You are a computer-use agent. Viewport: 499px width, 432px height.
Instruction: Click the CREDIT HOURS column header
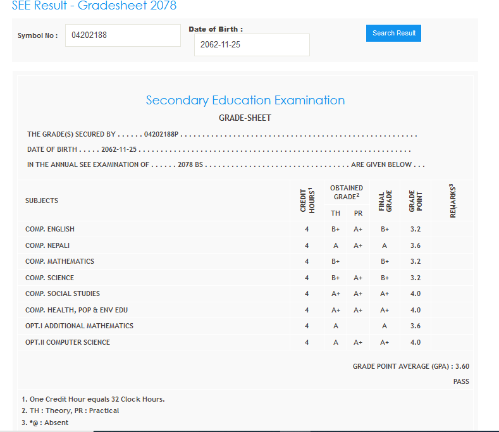pyautogui.click(x=307, y=201)
